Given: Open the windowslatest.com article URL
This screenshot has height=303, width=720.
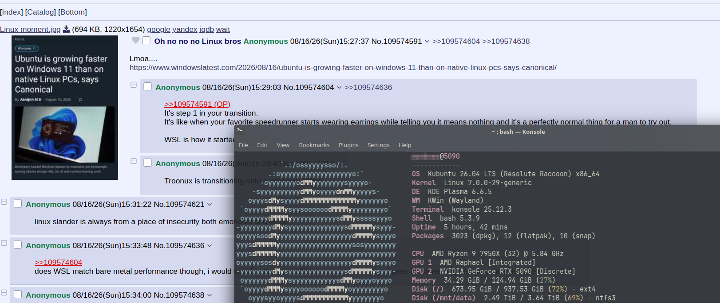Looking at the screenshot, I should (x=343, y=67).
